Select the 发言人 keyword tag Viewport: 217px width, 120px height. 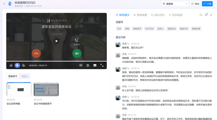[x=161, y=29]
